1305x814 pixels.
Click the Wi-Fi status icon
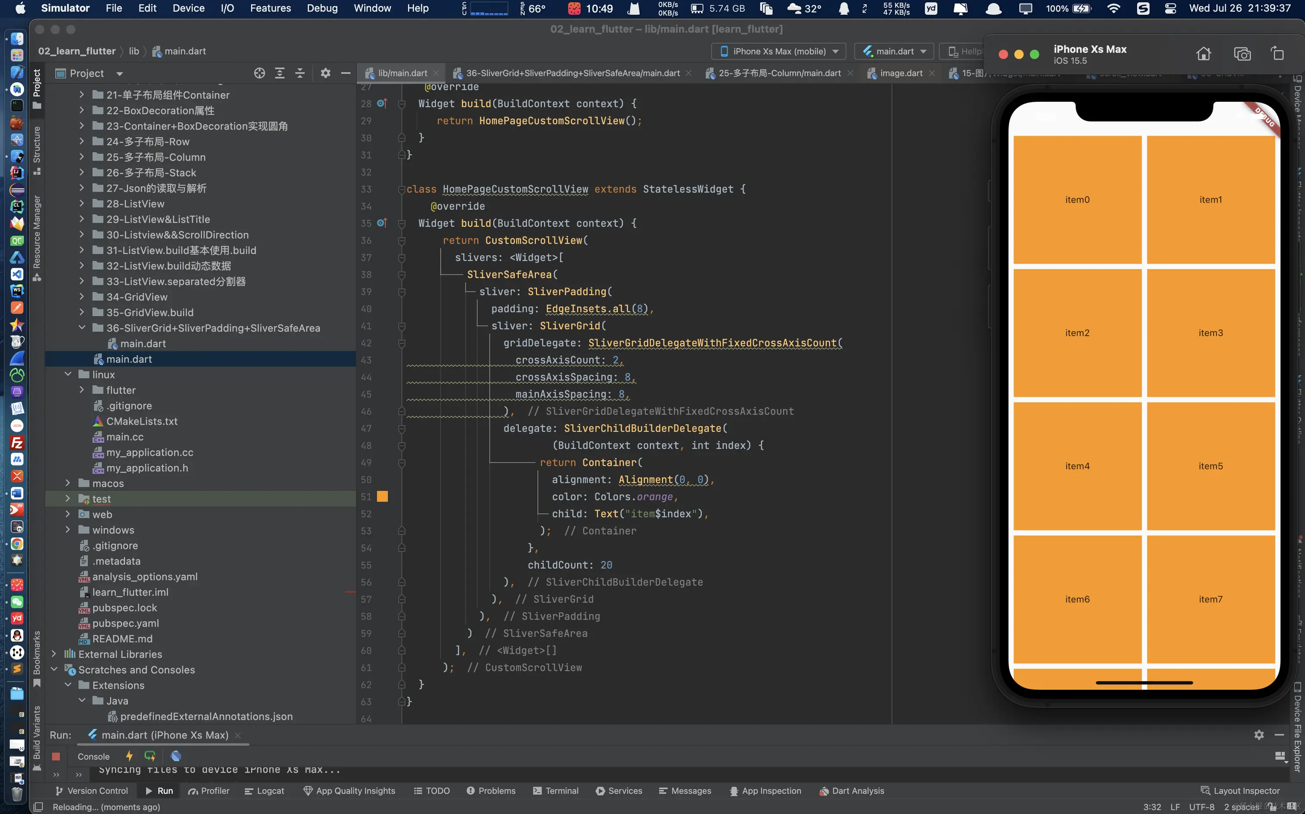coord(1114,8)
